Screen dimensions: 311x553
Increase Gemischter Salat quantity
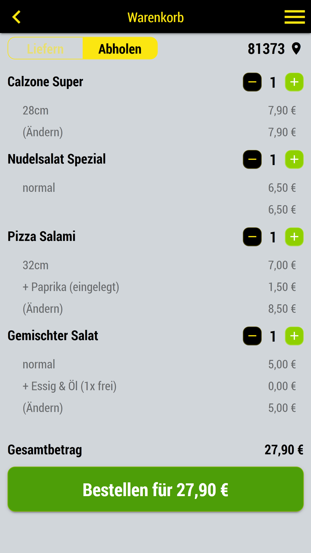pyautogui.click(x=294, y=336)
